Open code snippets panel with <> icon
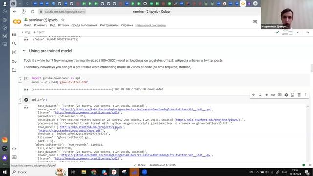 click(x=14, y=149)
